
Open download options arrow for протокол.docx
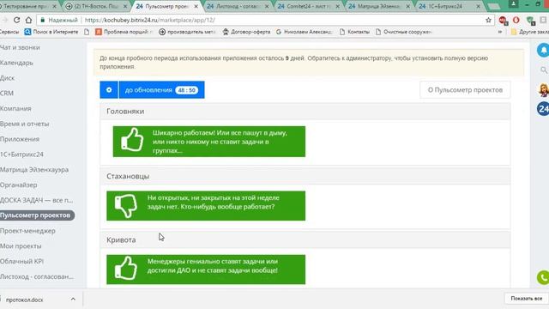click(73, 300)
